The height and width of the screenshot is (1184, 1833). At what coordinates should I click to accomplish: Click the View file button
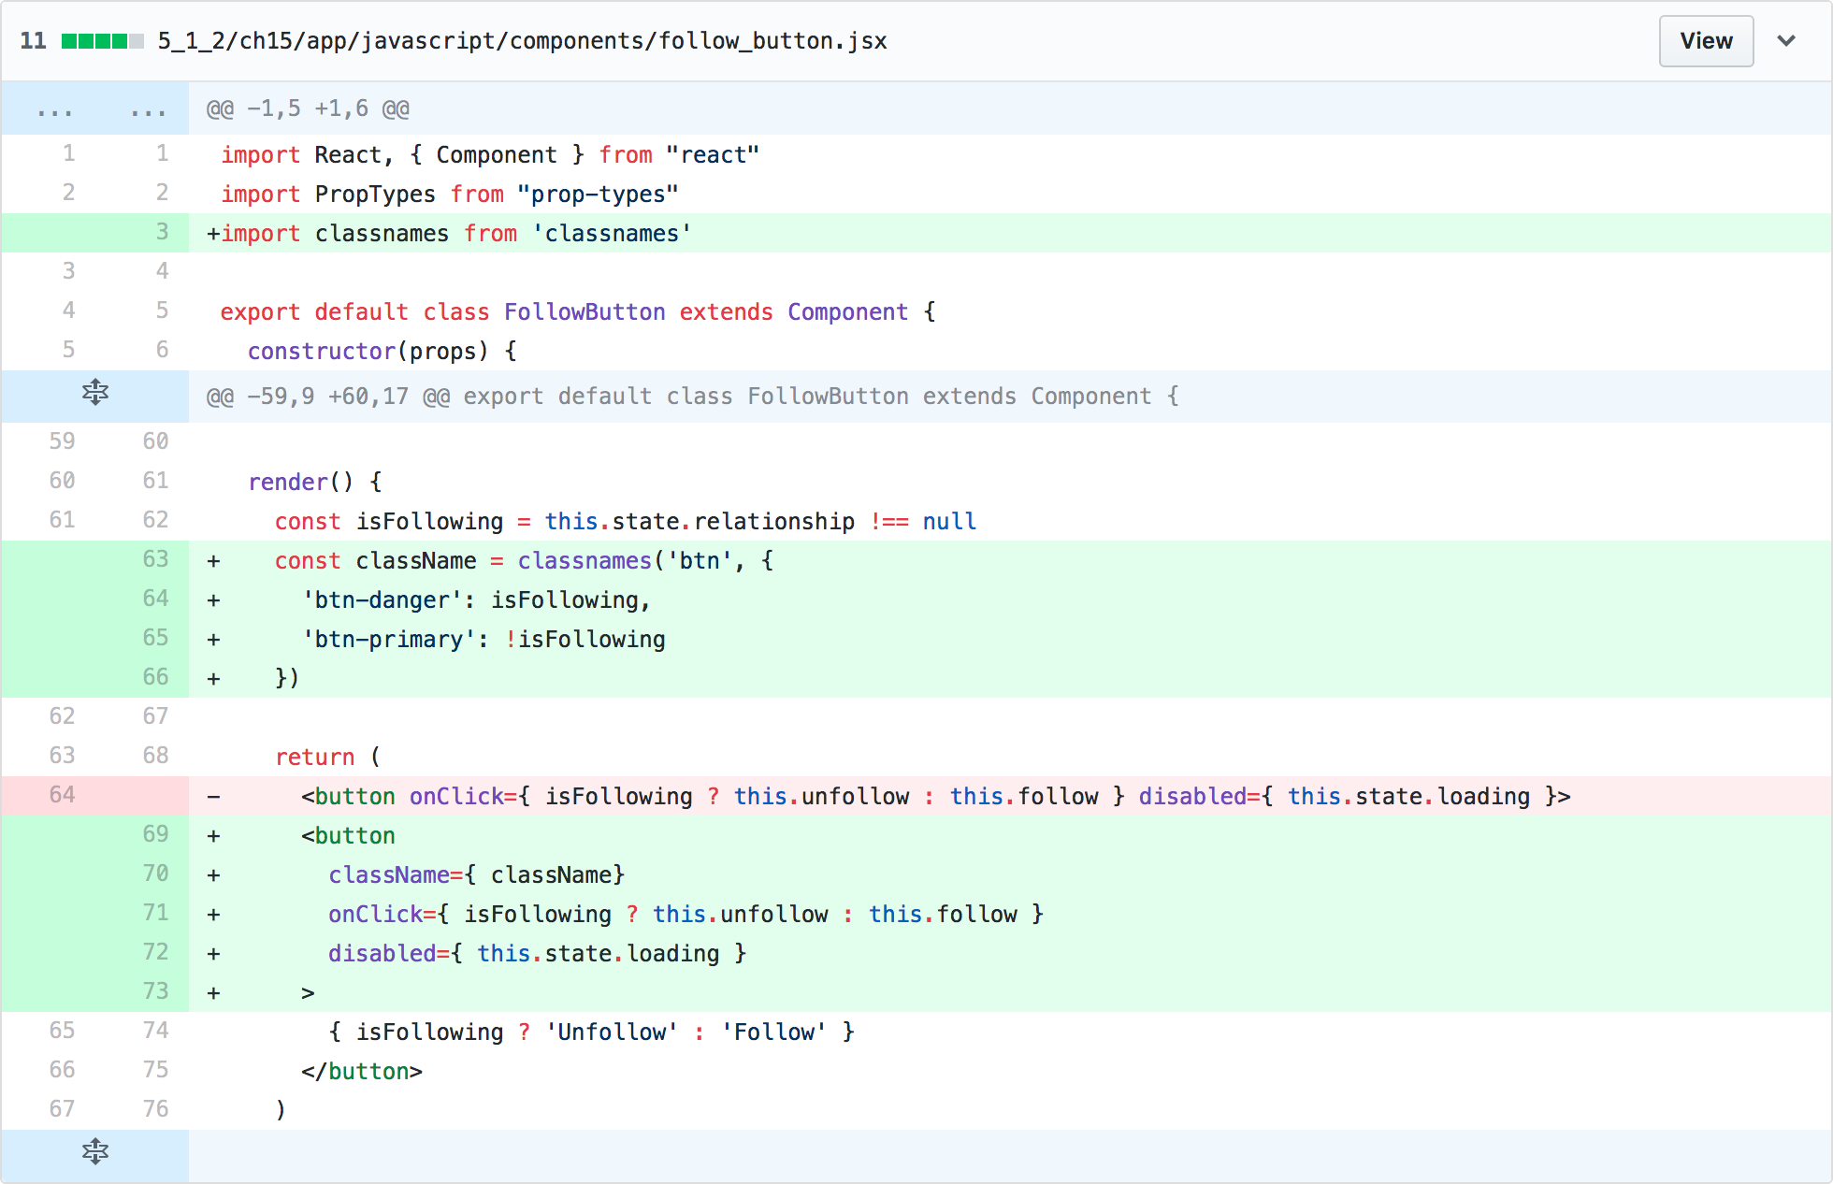click(1705, 41)
